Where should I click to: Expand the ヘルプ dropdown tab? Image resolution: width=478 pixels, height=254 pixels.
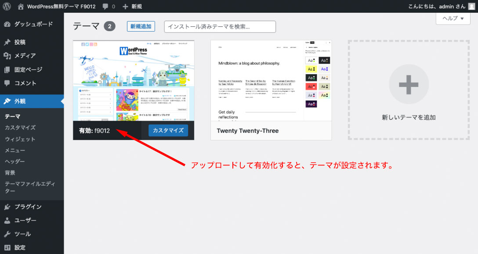(x=452, y=18)
